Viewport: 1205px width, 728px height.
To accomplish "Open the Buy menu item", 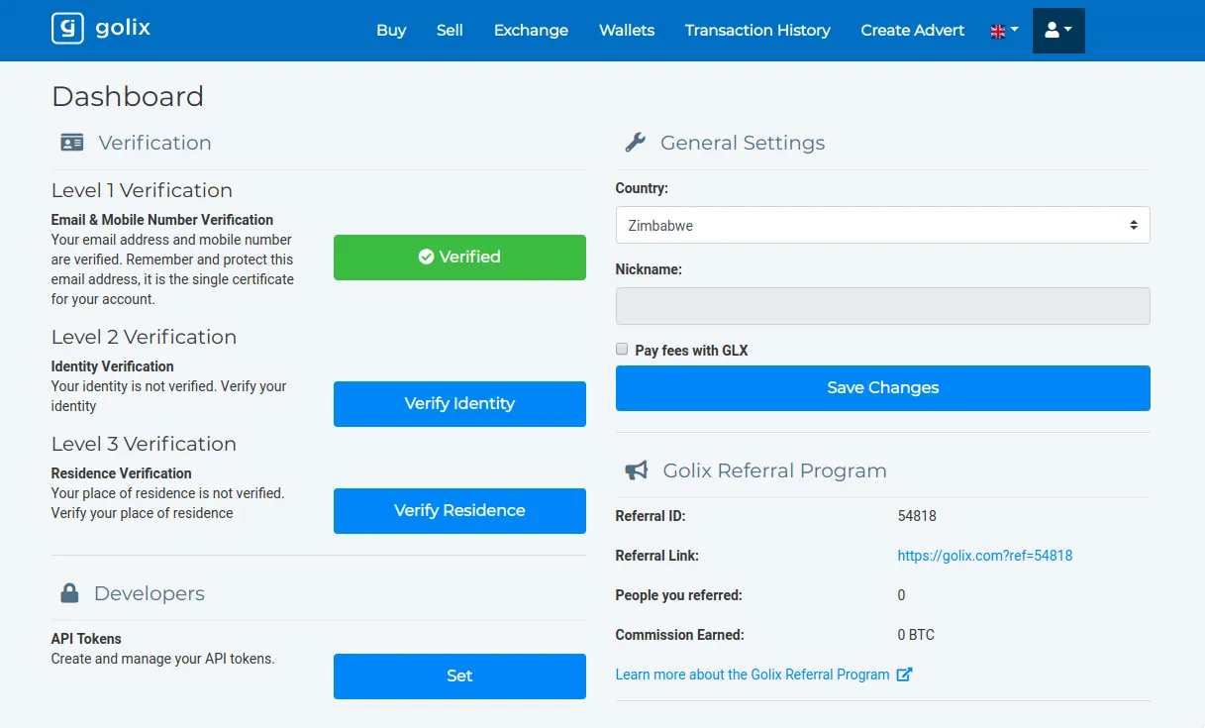I will click(391, 31).
